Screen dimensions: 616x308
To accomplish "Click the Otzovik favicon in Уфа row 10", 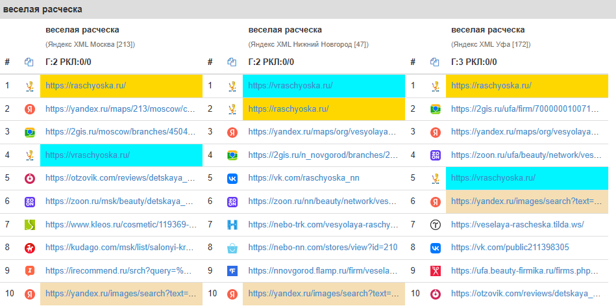I will pyautogui.click(x=436, y=294).
